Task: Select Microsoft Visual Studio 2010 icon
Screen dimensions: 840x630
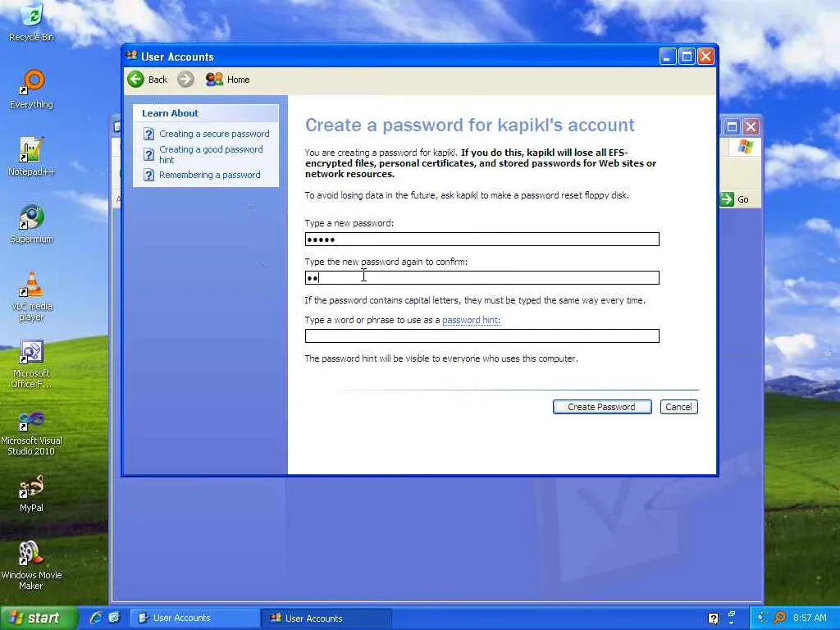Action: pyautogui.click(x=32, y=431)
